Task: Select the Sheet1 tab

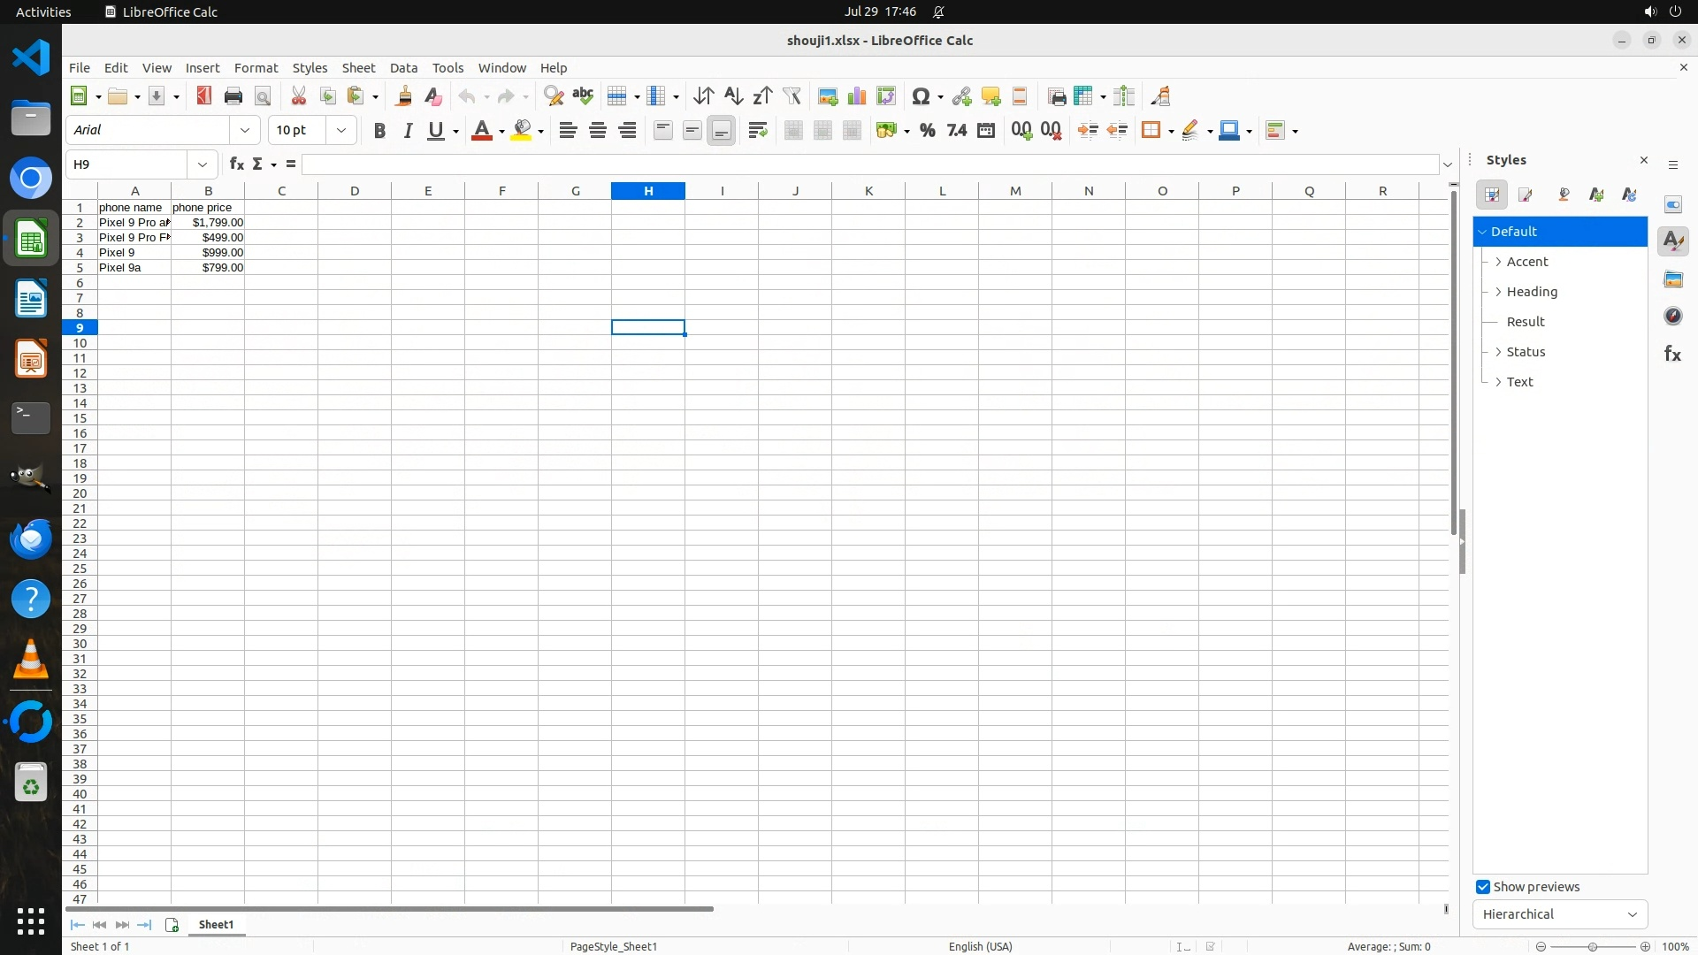Action: click(x=216, y=925)
